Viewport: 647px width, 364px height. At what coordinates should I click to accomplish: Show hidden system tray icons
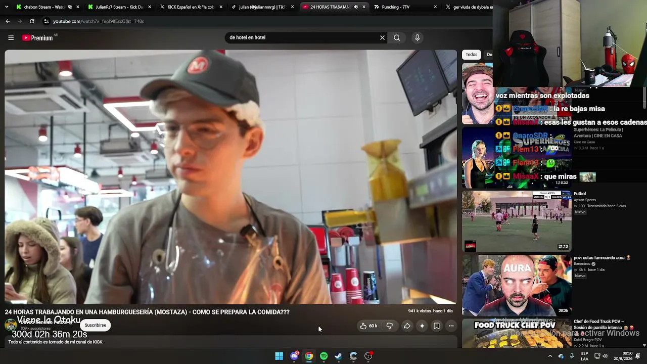point(550,356)
